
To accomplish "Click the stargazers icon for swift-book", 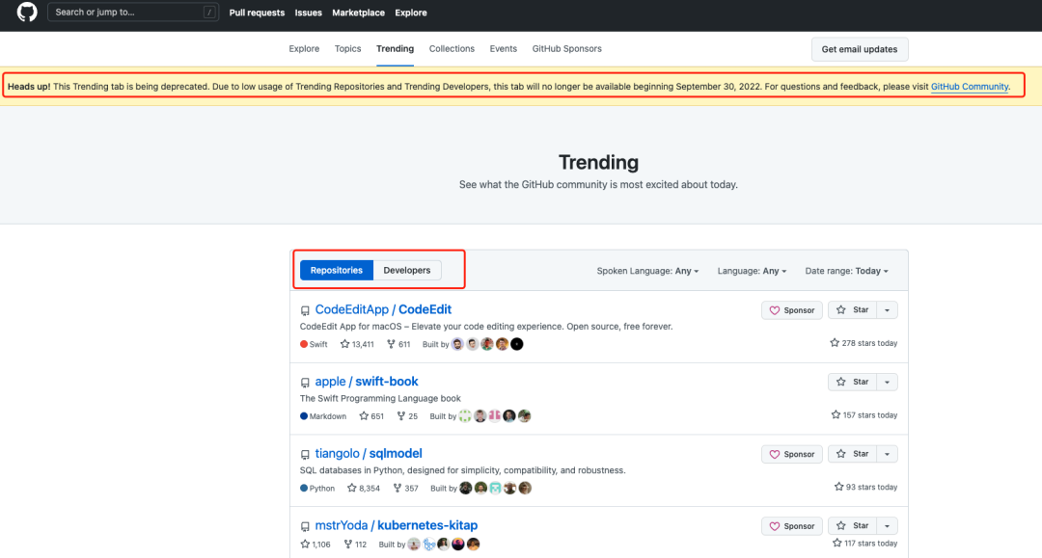I will tap(364, 416).
